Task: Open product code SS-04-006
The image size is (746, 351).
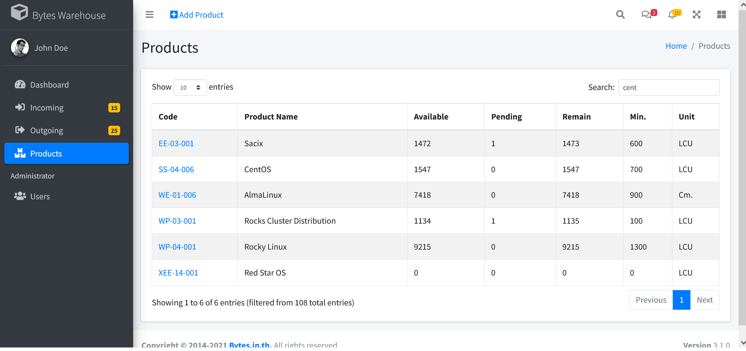Action: [176, 169]
